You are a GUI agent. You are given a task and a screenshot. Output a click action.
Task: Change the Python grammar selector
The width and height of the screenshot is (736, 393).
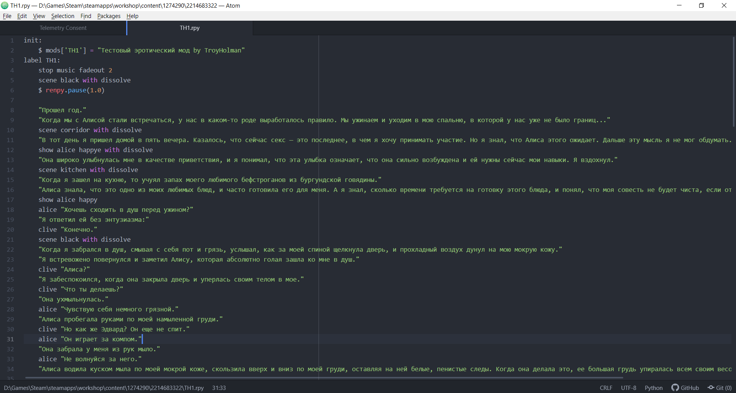point(653,388)
